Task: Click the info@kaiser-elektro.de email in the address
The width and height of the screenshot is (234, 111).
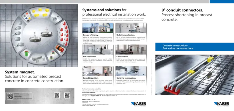Action: pyautogui.click(x=102, y=104)
